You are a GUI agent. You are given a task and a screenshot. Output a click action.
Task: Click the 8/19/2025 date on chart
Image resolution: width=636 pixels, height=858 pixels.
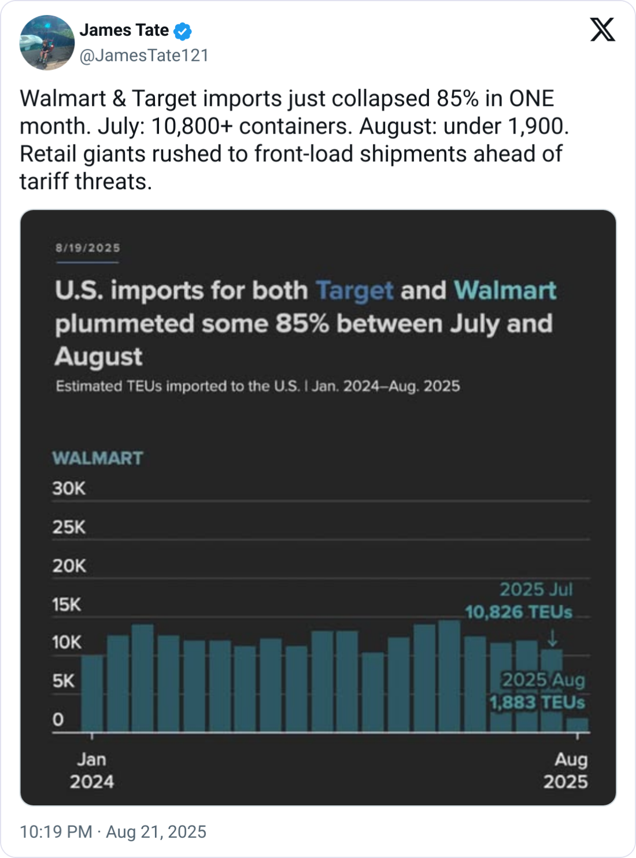pyautogui.click(x=88, y=248)
